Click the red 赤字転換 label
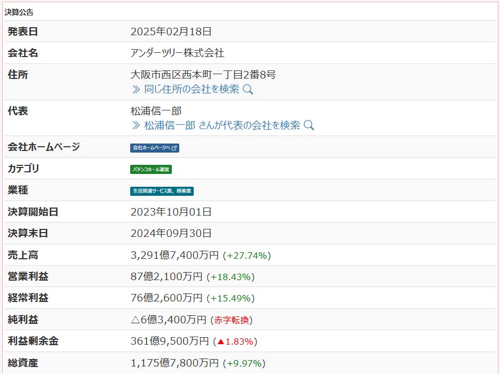The image size is (500, 374). pos(231,320)
